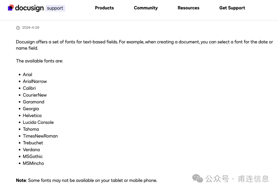The width and height of the screenshot is (278, 190).
Task: Click the MSMincho list entry
Action: pos(33,163)
